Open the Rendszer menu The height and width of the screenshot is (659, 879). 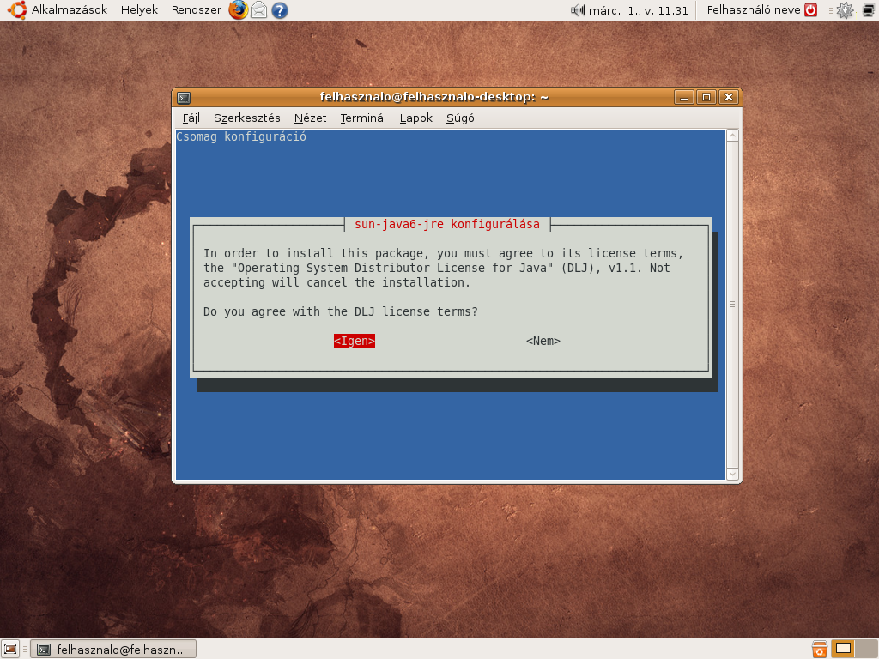197,10
